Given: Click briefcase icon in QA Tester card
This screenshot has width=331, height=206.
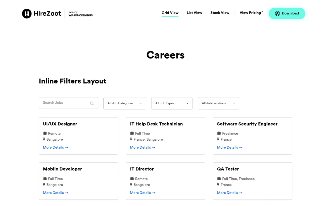Looking at the screenshot, I should coord(219,179).
